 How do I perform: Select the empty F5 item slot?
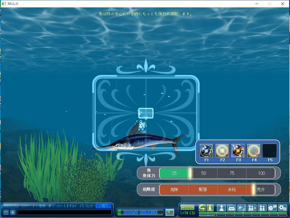coord(270,150)
